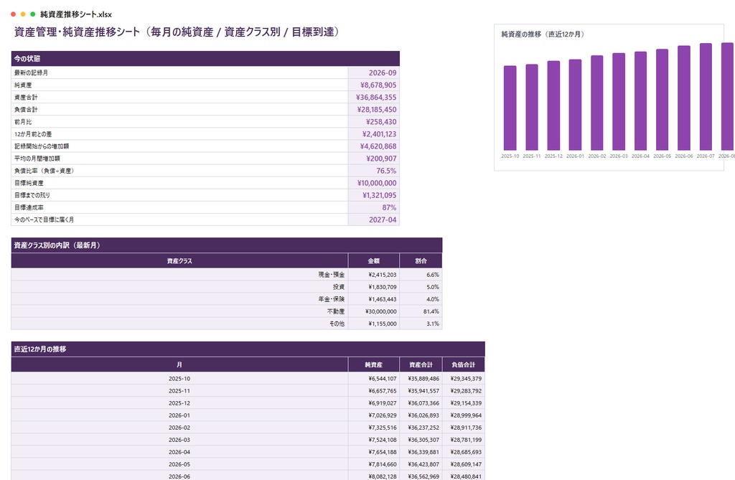735x480 pixels.
Task: Select the 12か月前との差 label cell
Action: [179, 134]
